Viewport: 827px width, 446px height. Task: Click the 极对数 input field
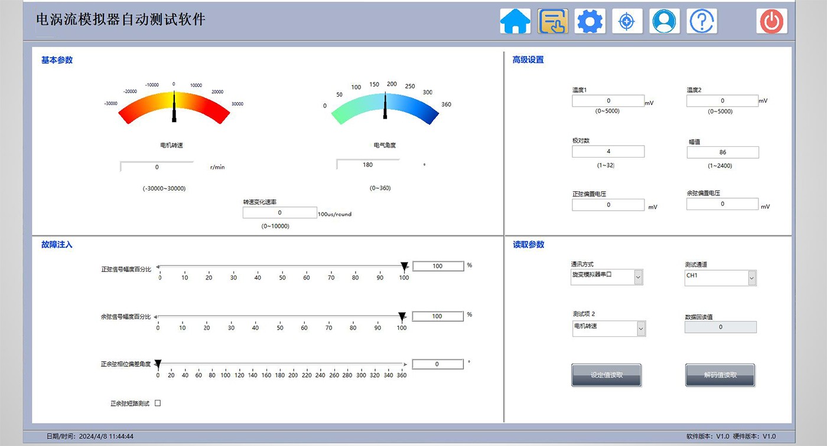tap(608, 152)
